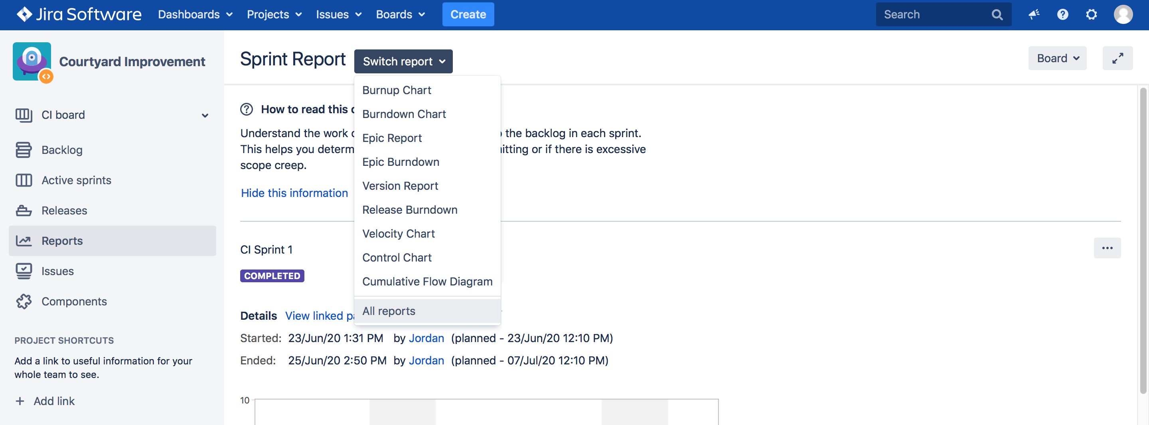Click the Active sprints icon
This screenshot has height=425, width=1149.
(x=24, y=180)
